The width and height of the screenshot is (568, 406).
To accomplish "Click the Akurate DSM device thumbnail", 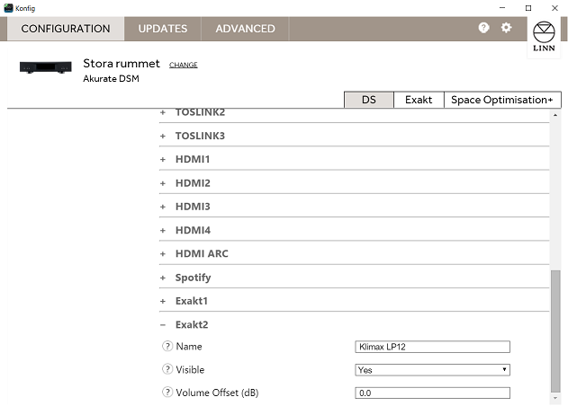I will (x=45, y=68).
